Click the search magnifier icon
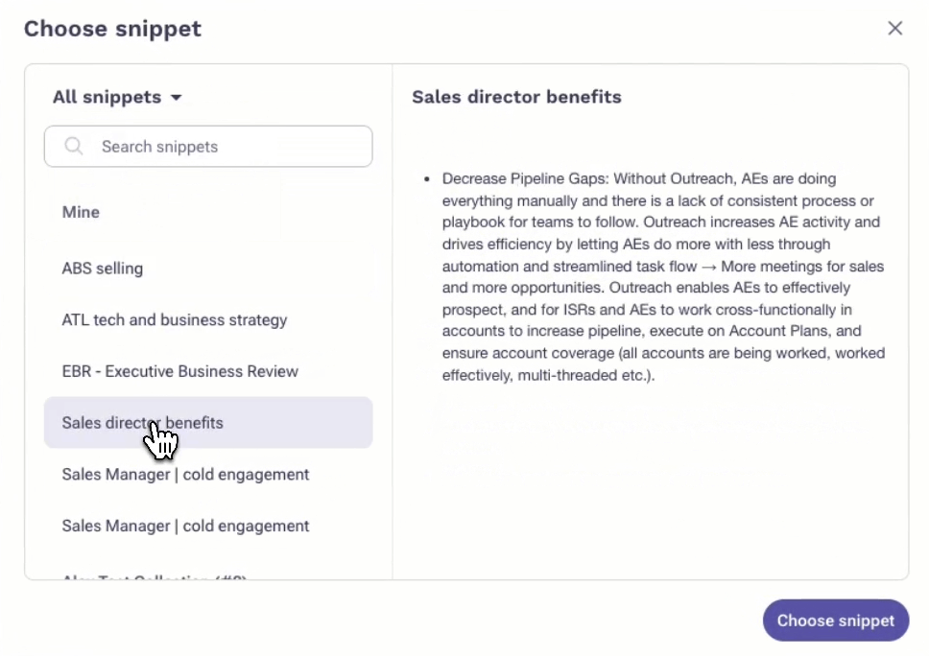929x656 pixels. (74, 146)
